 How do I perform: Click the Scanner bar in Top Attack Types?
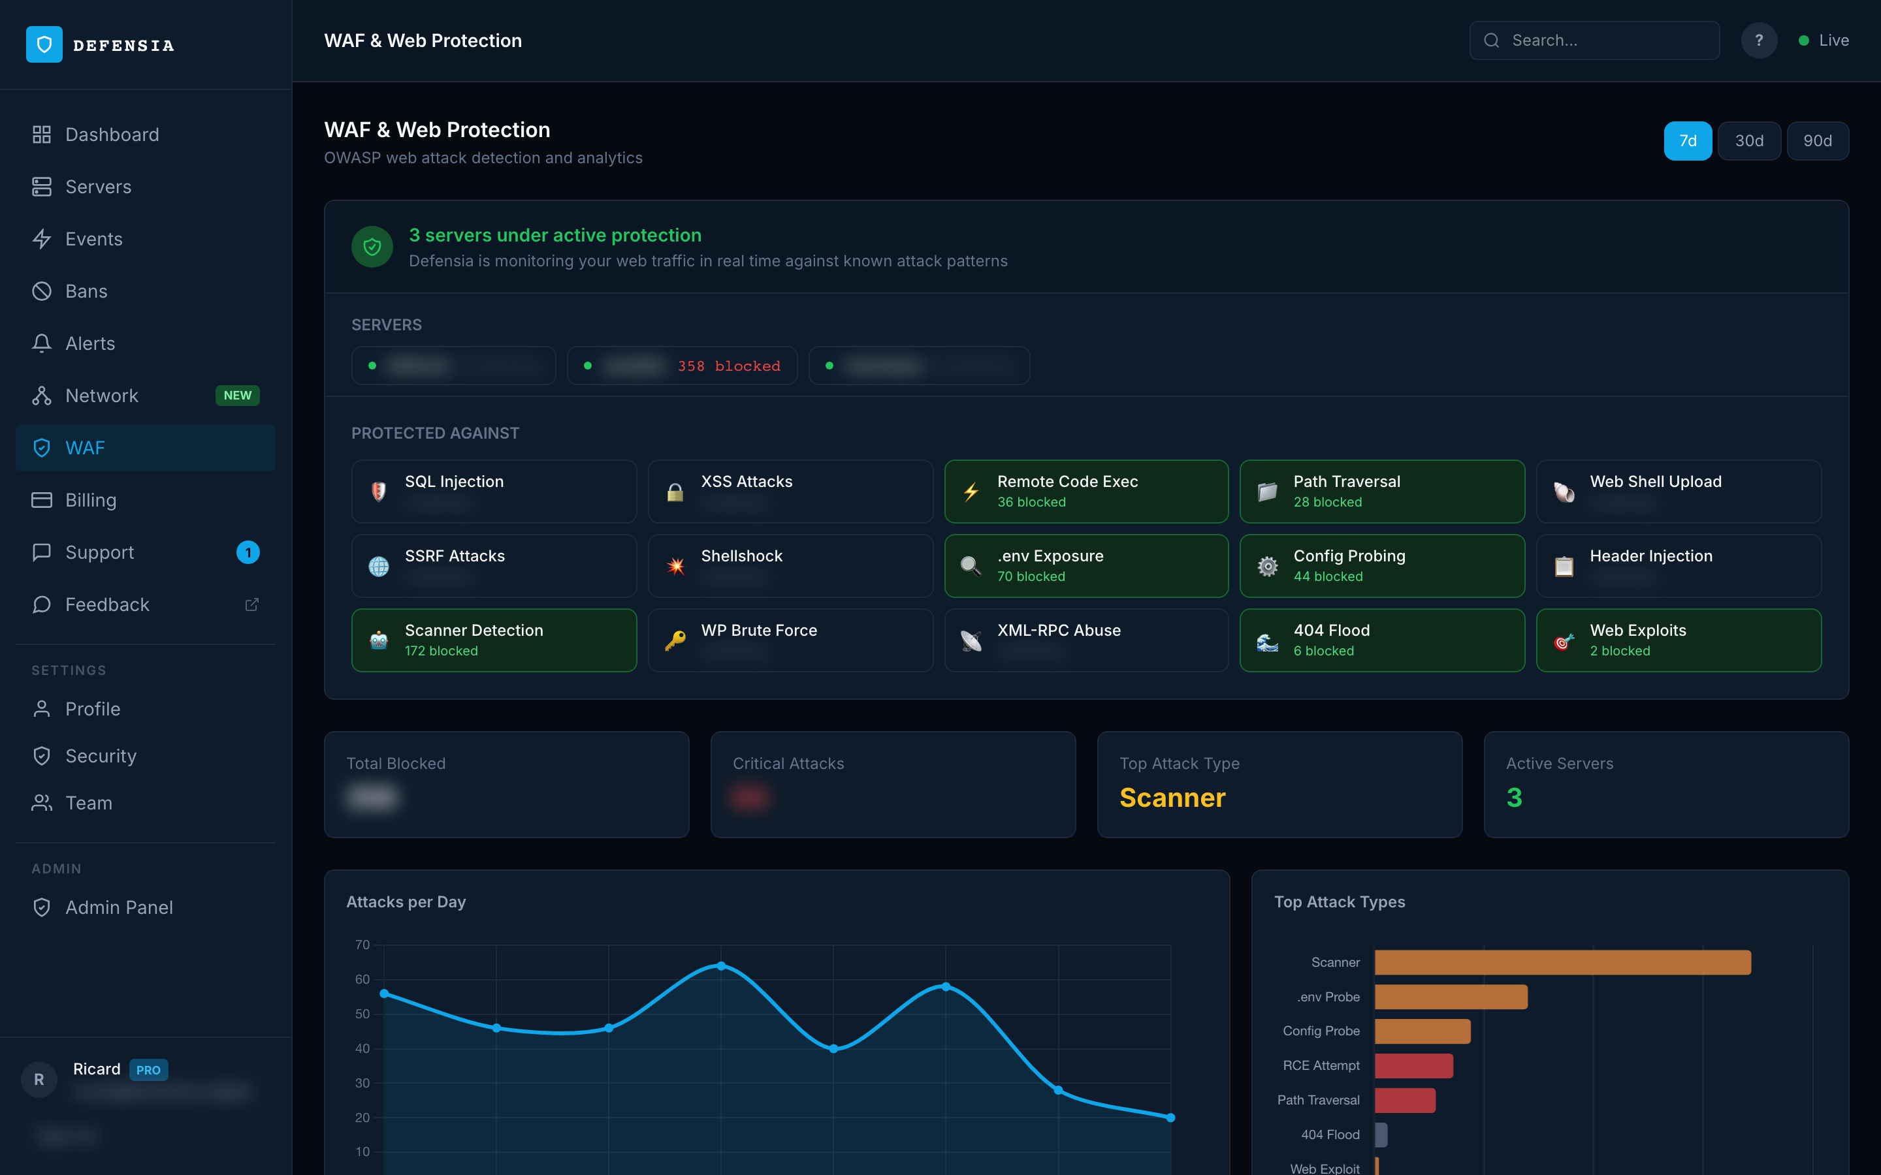pyautogui.click(x=1561, y=962)
